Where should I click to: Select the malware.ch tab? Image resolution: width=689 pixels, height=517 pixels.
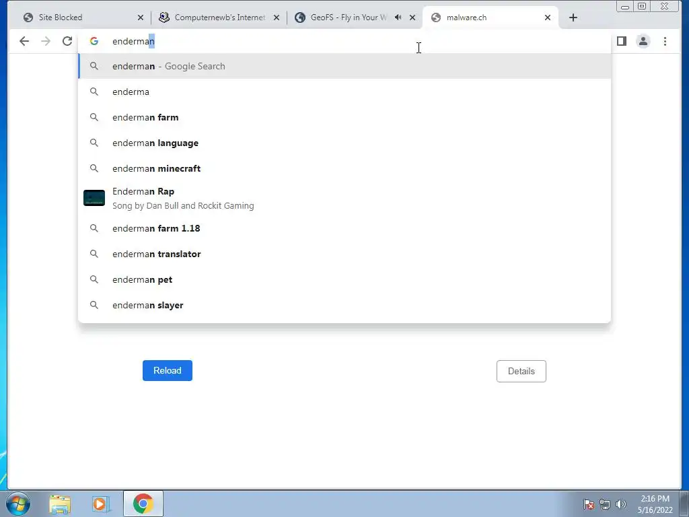[490, 18]
